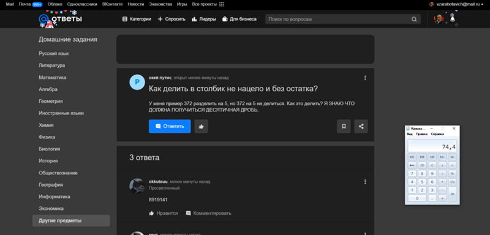The height and width of the screenshot is (235, 490).
Task: Open the Правка menu in Calculator
Action: pyautogui.click(x=421, y=134)
